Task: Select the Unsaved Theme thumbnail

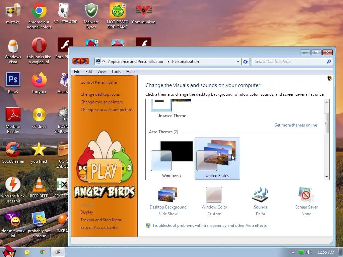Action: [x=171, y=109]
